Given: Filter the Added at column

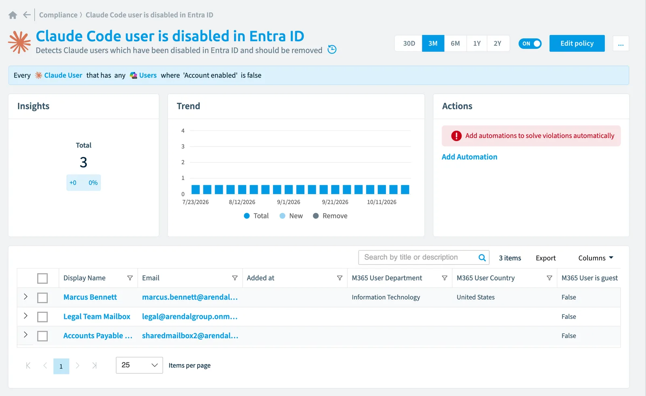Looking at the screenshot, I should 340,278.
